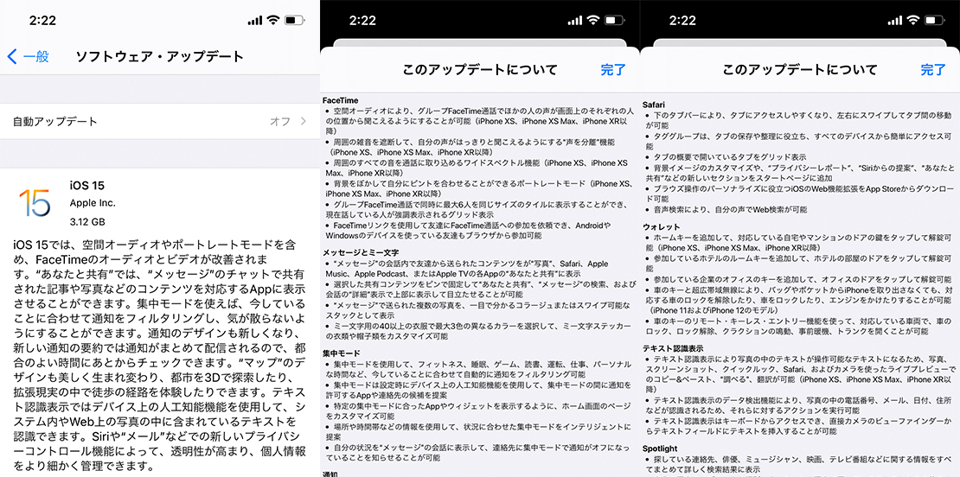Tap the Wi-Fi icon in left screen status bar
This screenshot has width=960, height=477.
click(x=272, y=20)
